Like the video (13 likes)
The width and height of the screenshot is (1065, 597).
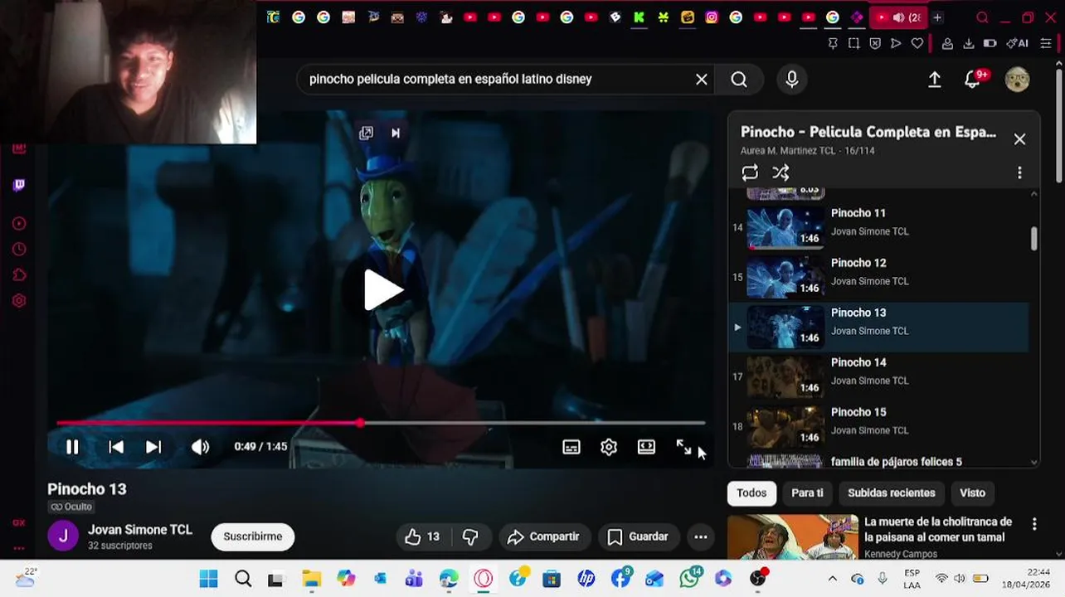(421, 537)
